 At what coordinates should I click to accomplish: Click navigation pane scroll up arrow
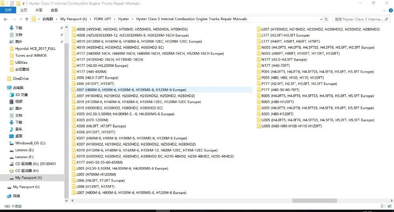(66, 27)
